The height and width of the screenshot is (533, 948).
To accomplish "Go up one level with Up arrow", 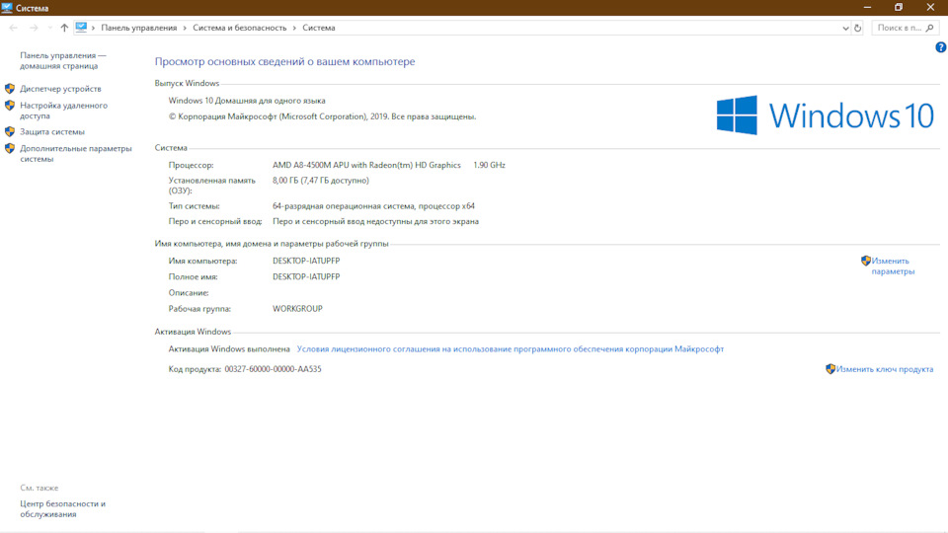I will coord(64,28).
